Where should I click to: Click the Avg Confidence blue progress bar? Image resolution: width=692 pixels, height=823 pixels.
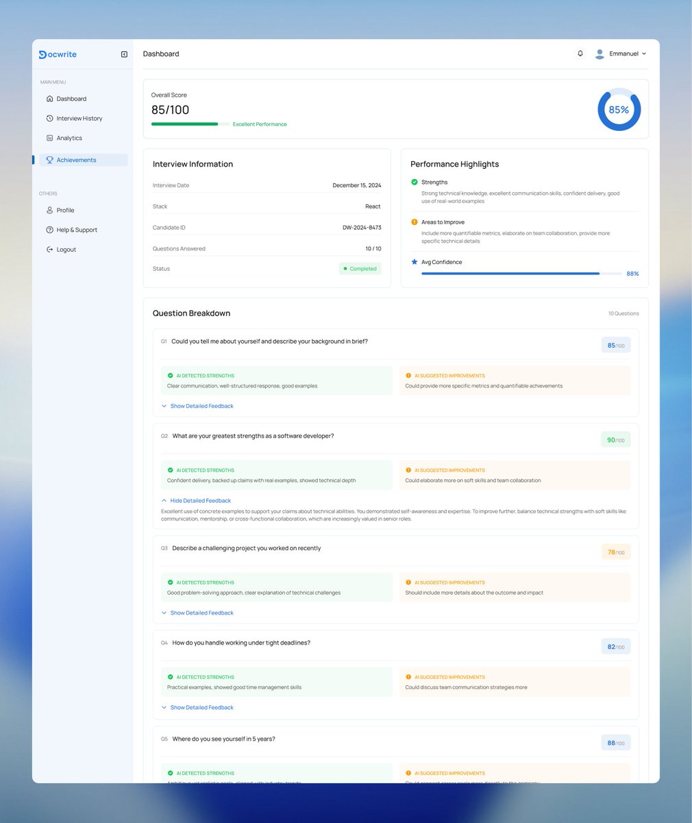click(520, 274)
